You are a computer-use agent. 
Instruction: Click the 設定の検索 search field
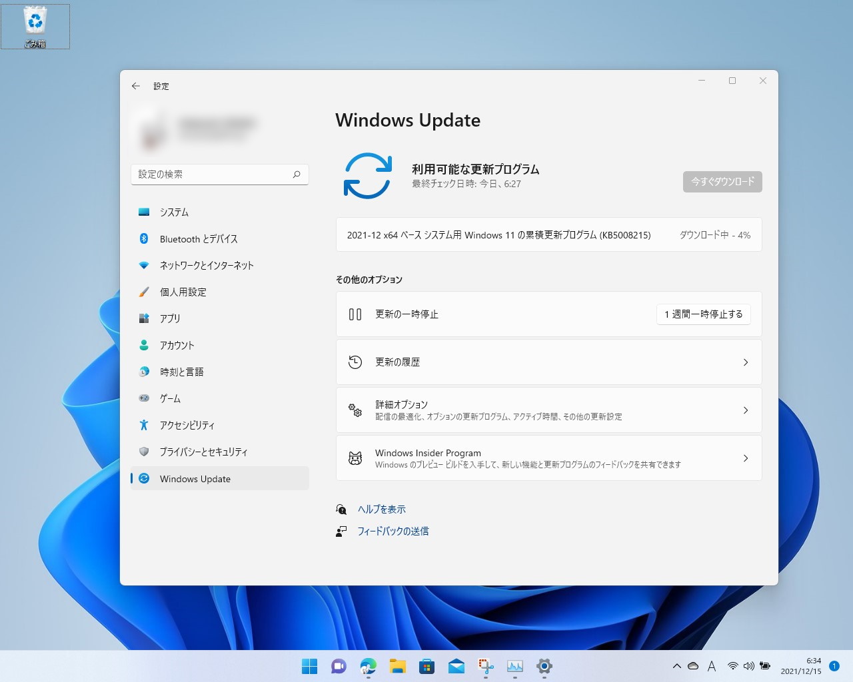220,174
